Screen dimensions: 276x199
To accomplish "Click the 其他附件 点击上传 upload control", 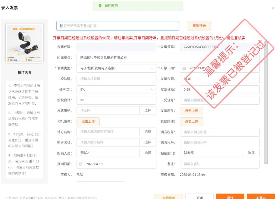I will click(192, 121).
